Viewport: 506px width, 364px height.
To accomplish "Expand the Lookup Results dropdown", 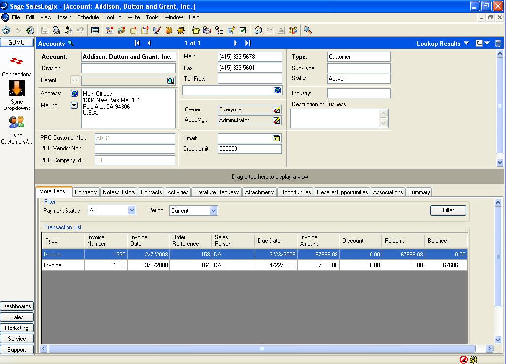I will click(466, 43).
